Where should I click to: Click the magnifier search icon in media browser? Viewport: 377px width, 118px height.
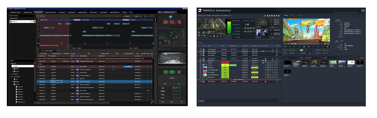301,58
